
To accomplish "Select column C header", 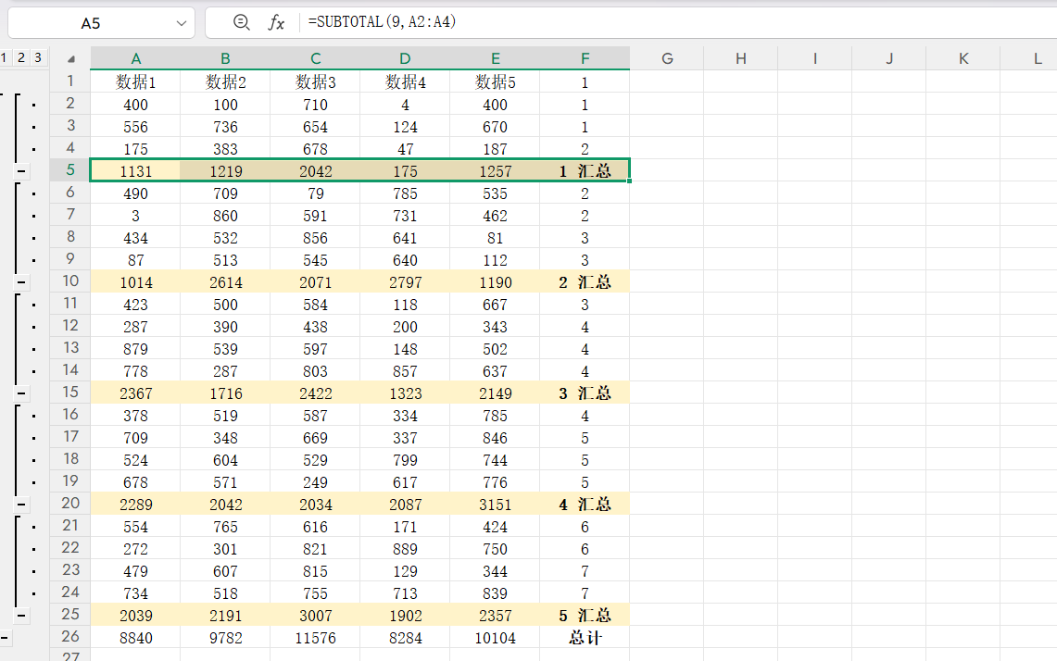I will [x=315, y=58].
